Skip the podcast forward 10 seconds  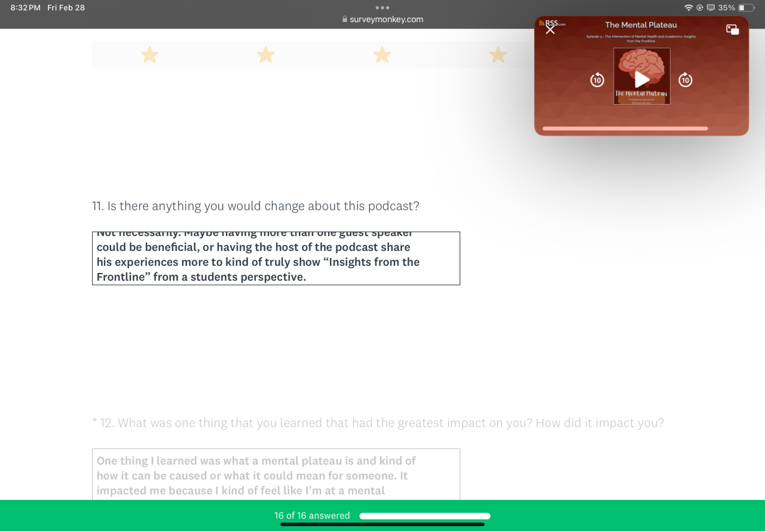tap(686, 79)
